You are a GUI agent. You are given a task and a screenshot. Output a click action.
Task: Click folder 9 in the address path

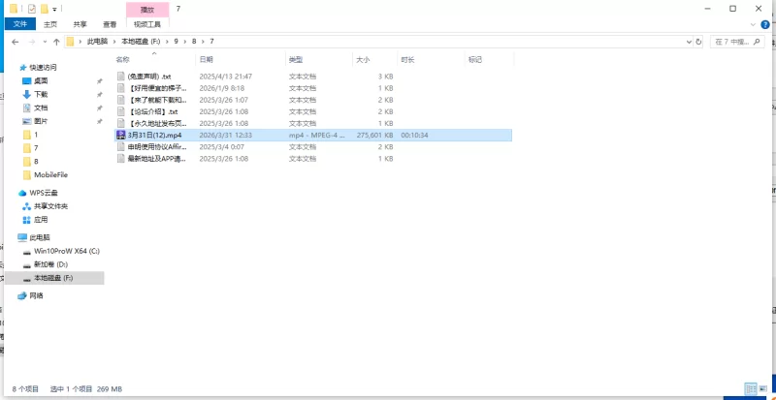tap(176, 42)
